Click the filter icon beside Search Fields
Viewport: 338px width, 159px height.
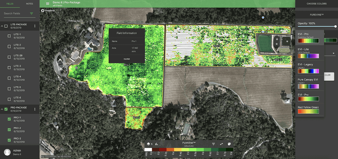(31, 14)
